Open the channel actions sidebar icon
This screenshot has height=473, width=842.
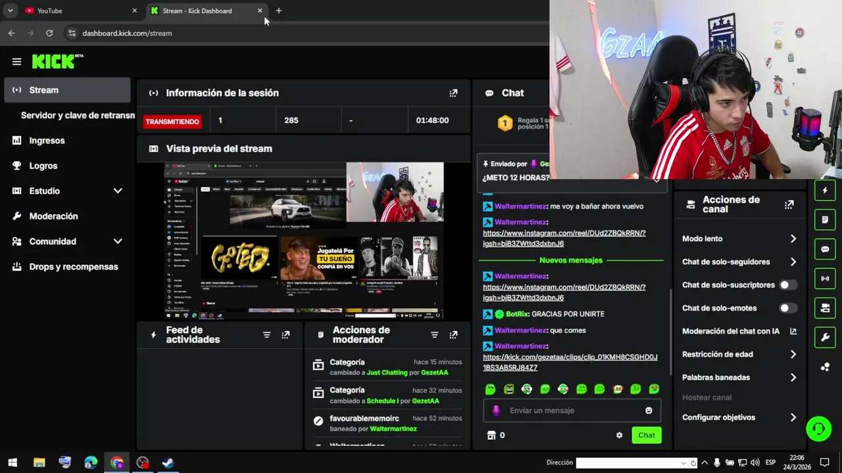click(825, 308)
